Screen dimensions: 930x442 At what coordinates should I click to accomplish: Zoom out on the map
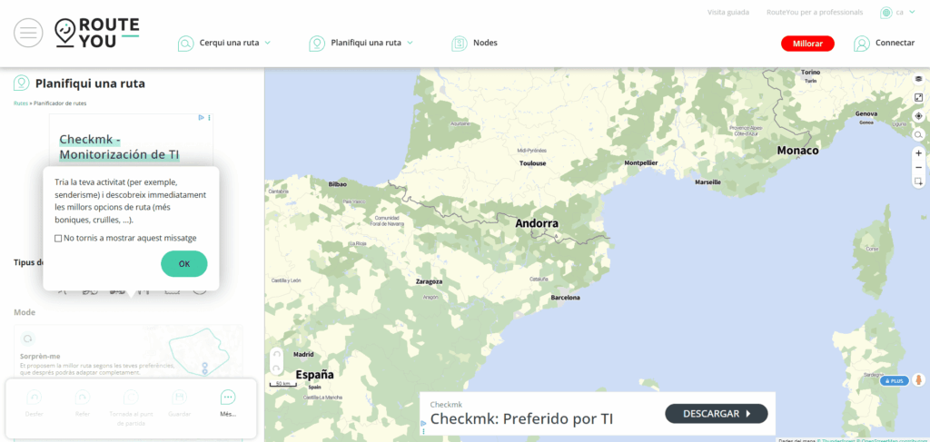[918, 168]
